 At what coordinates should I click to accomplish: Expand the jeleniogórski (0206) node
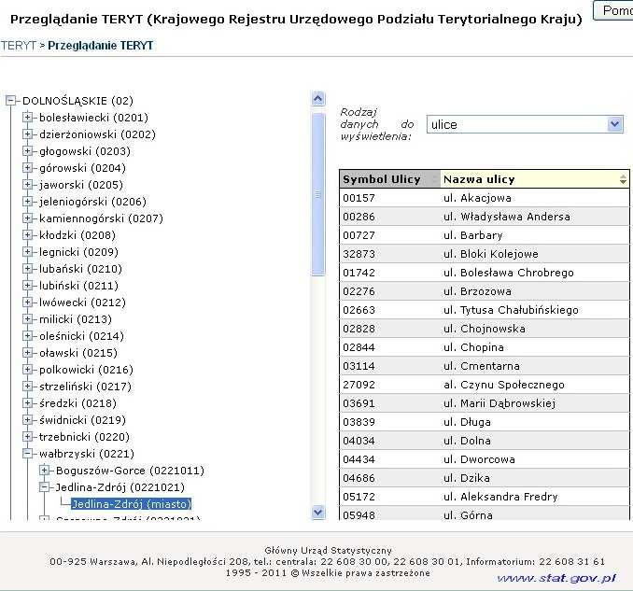tap(27, 202)
